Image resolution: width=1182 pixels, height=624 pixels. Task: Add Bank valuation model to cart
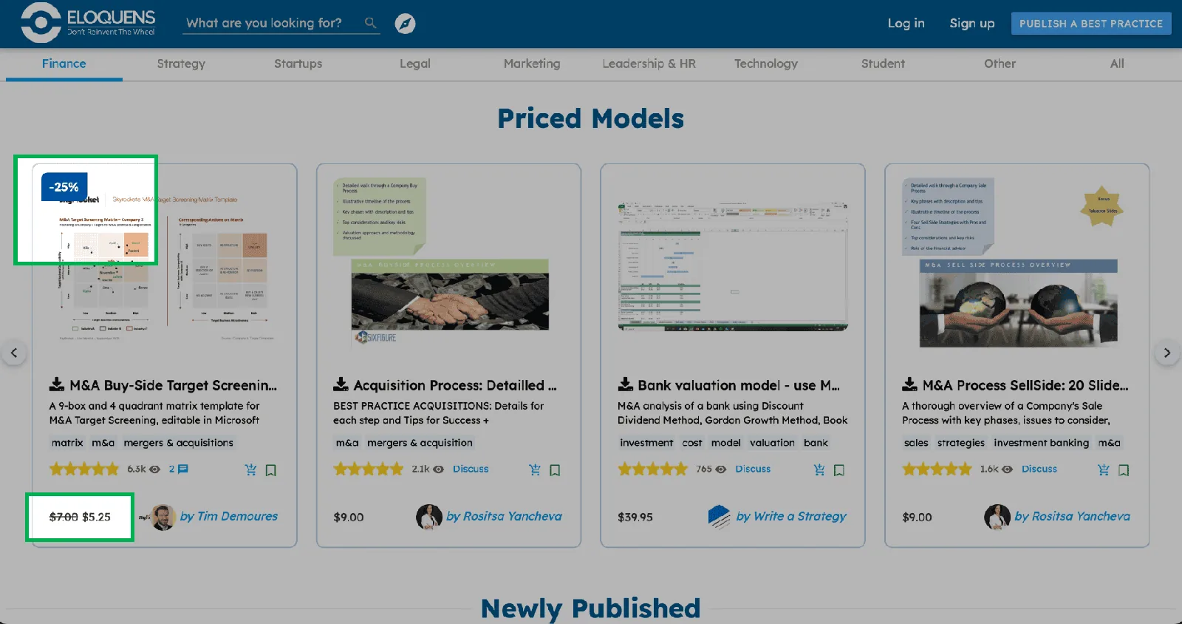819,469
